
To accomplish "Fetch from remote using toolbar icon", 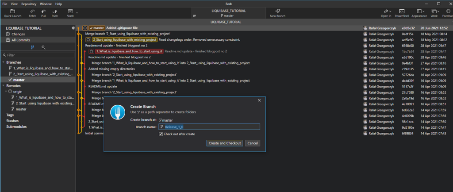I will [x=32, y=13].
